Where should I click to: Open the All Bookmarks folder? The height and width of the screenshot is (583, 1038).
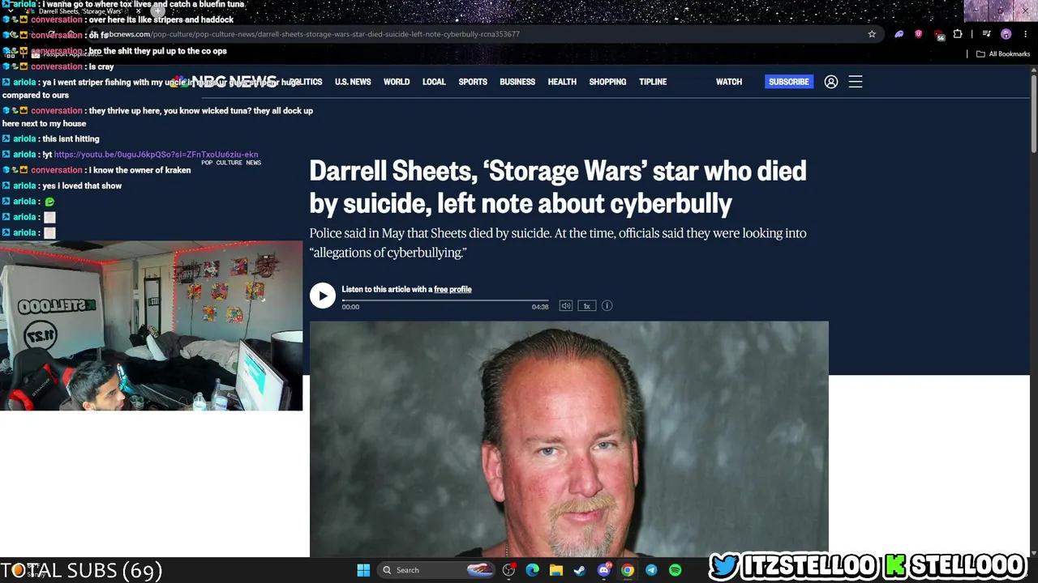(1003, 54)
